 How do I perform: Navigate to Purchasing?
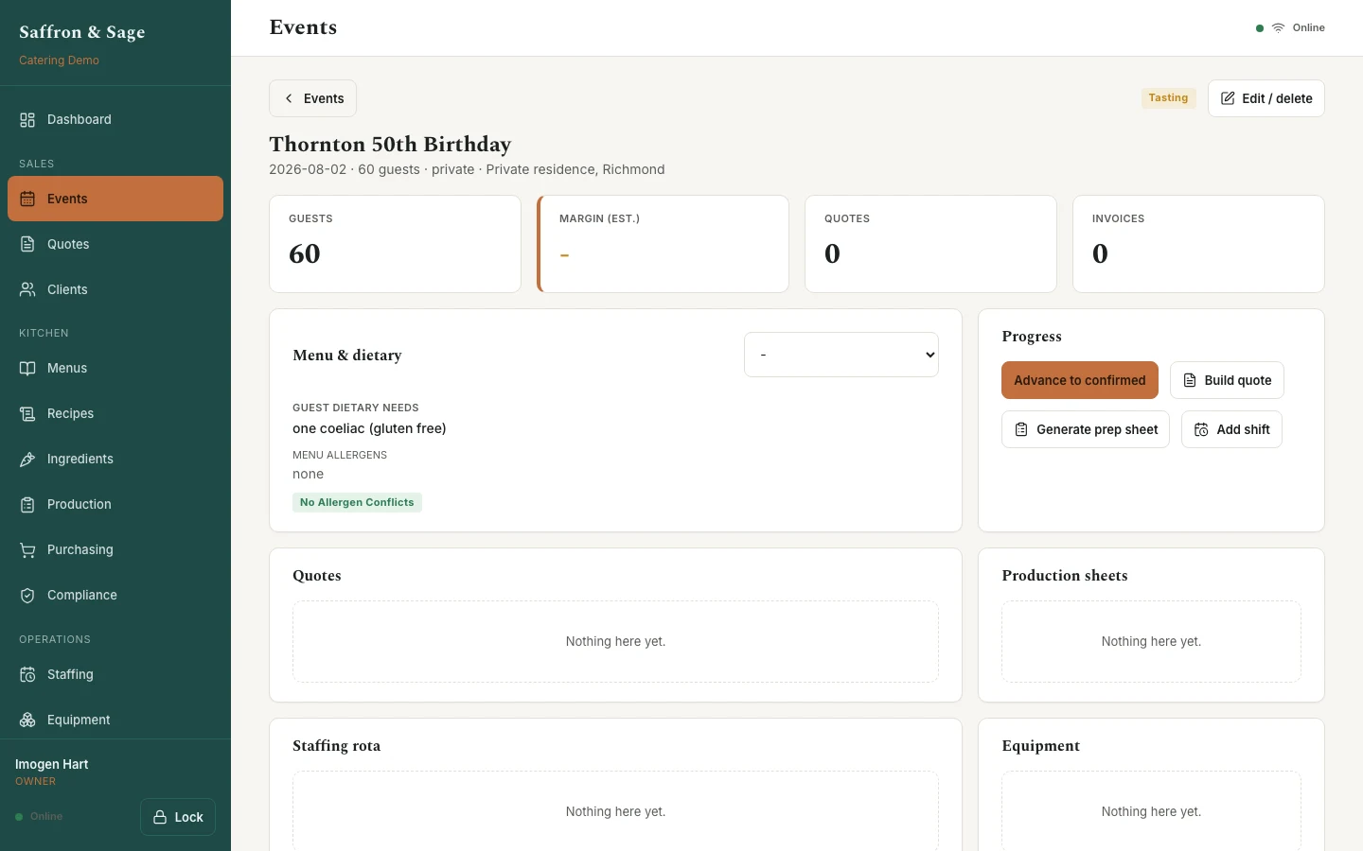click(x=115, y=550)
